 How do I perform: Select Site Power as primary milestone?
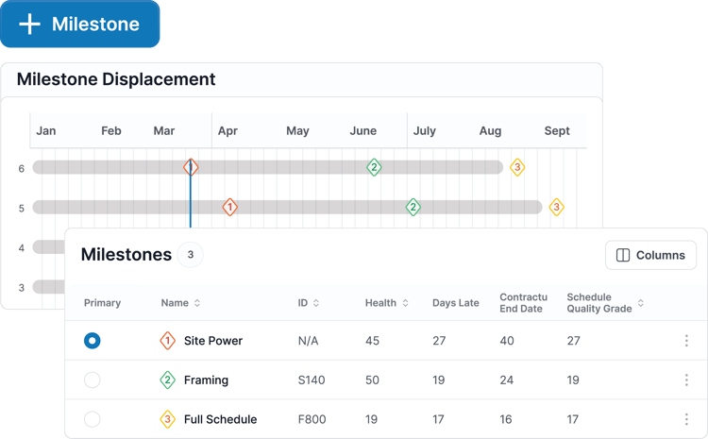coord(93,341)
